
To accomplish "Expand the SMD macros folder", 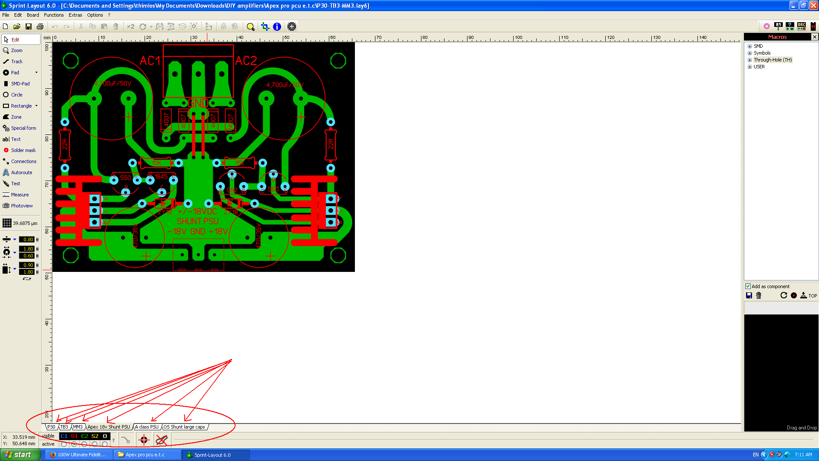I will (x=749, y=46).
